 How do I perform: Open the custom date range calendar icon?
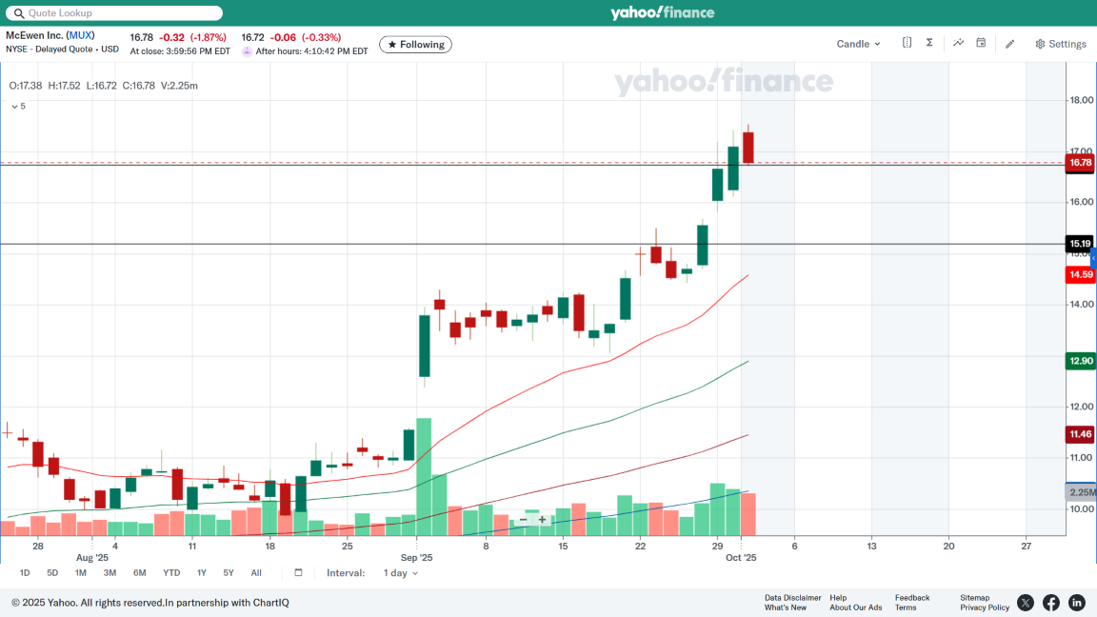tap(298, 572)
